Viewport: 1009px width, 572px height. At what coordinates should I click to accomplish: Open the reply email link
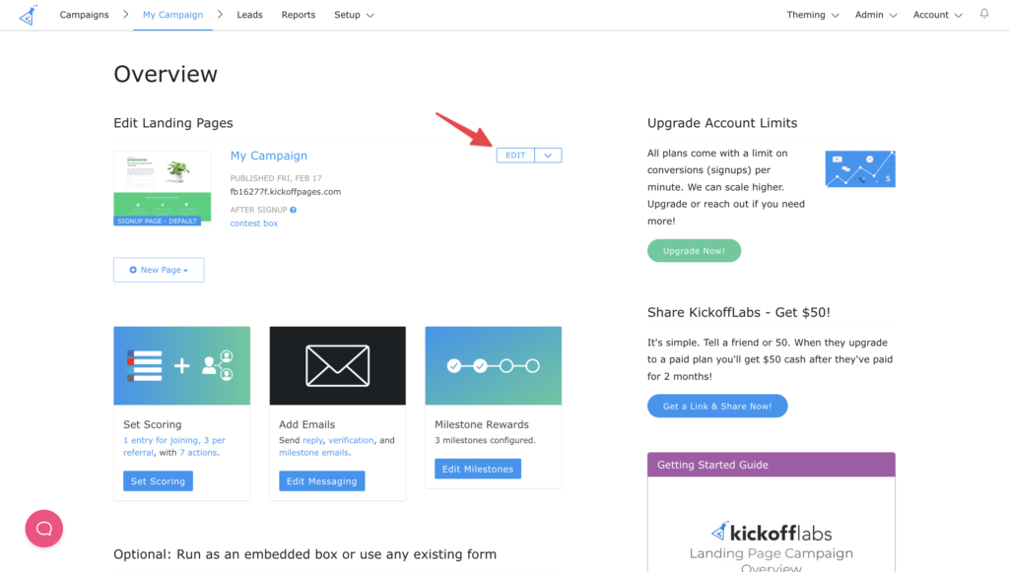click(312, 440)
